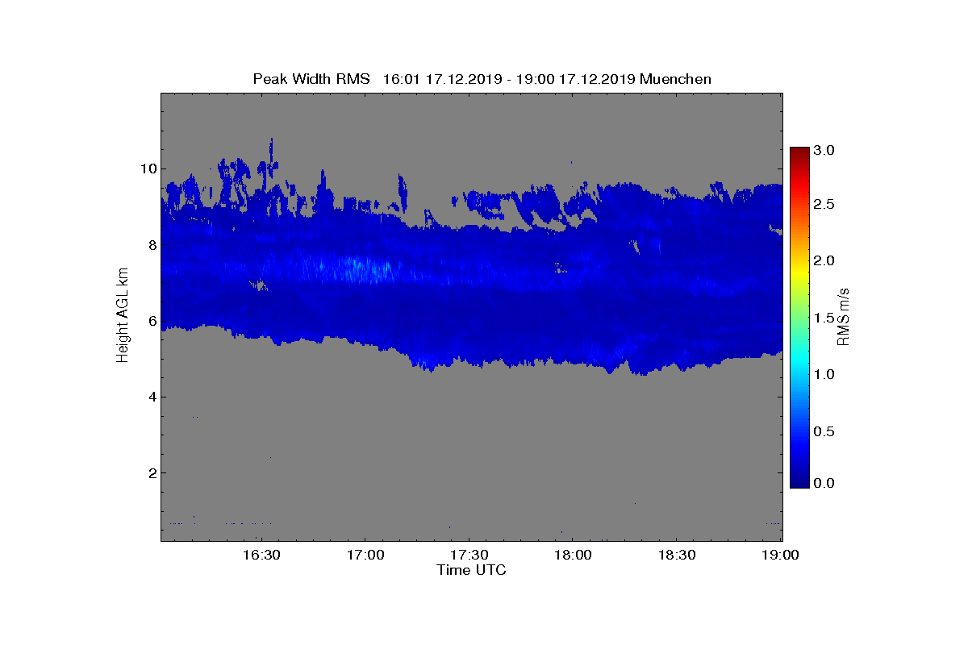
Task: Click the '17:00' time axis label
Action: [x=365, y=556]
